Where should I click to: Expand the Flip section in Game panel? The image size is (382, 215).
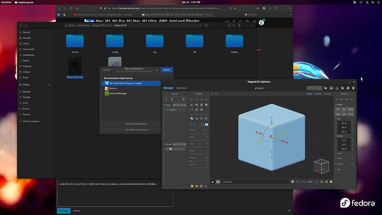point(336,170)
